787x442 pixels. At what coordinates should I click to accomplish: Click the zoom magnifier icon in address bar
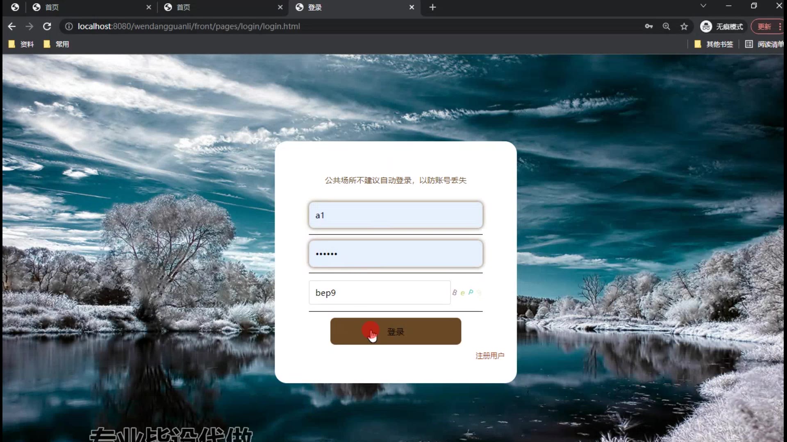666,27
